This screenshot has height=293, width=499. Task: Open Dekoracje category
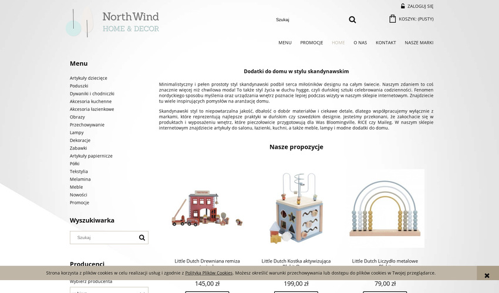(x=80, y=141)
